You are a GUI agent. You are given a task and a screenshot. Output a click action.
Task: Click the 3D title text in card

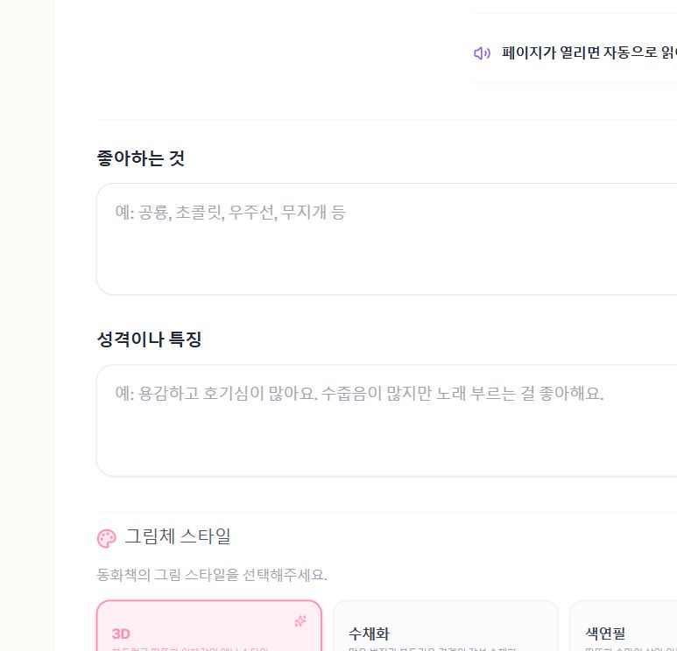(121, 633)
